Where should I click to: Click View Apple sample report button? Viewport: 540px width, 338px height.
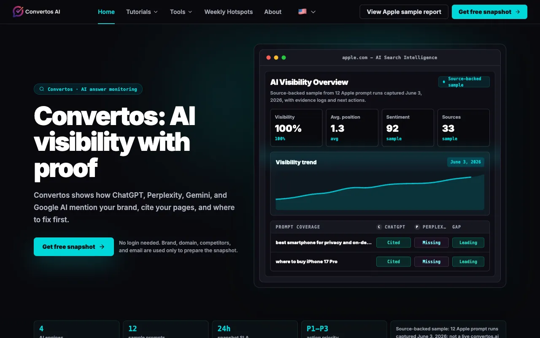pos(404,12)
